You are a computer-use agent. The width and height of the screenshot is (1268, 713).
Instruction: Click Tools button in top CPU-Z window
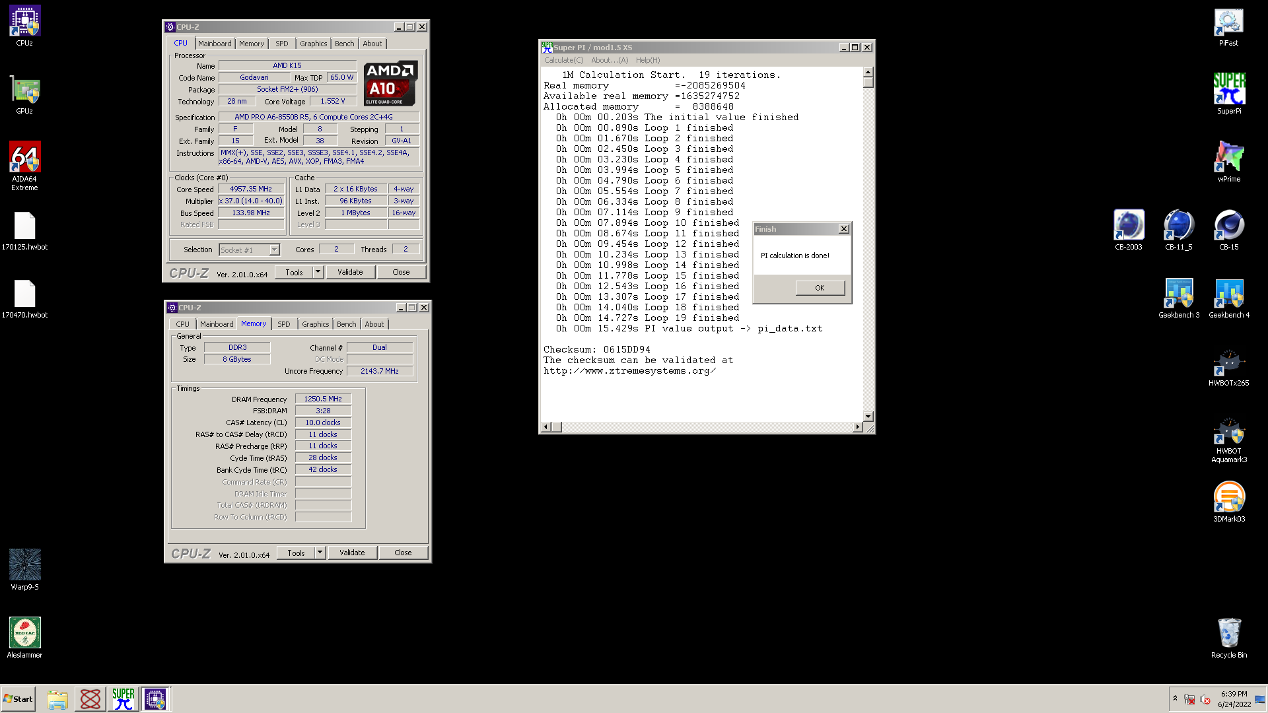click(x=295, y=272)
